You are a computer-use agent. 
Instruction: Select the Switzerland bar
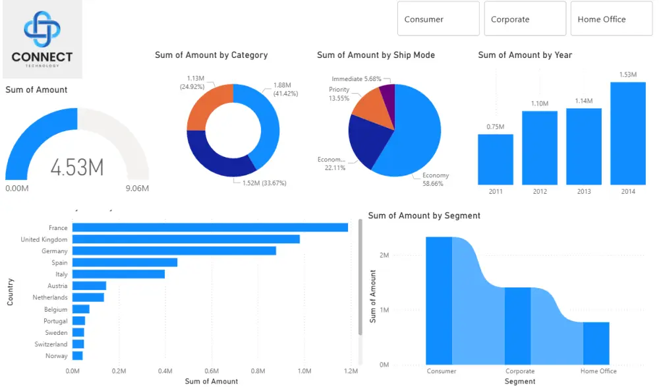coord(78,344)
